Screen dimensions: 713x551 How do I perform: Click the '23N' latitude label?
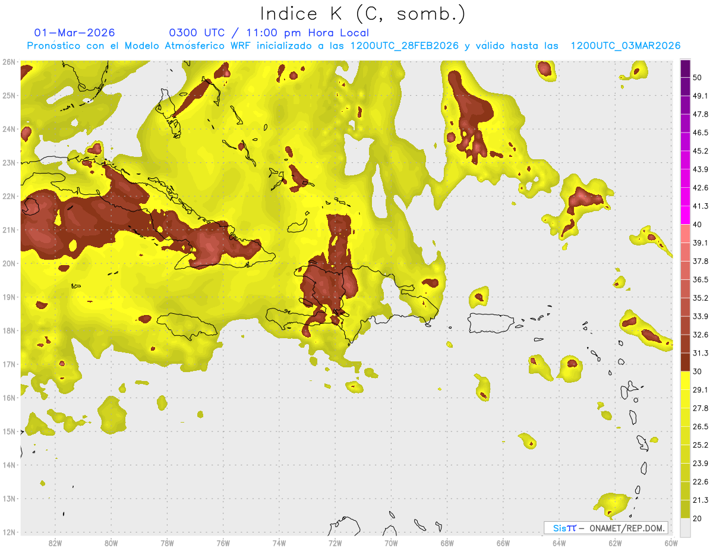pos(9,163)
